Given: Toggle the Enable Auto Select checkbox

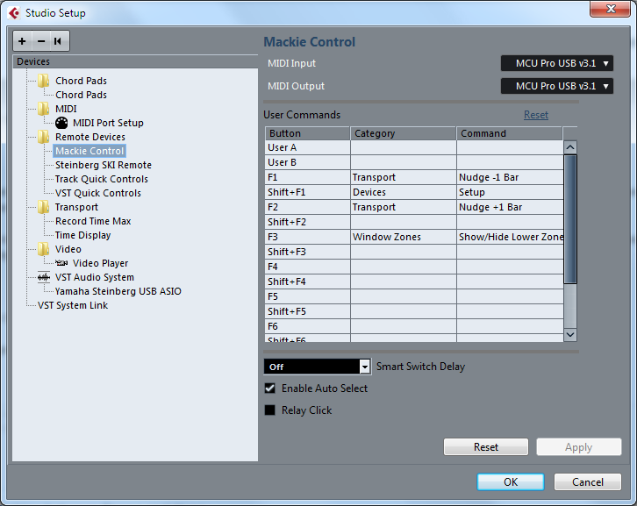Looking at the screenshot, I should coord(269,388).
